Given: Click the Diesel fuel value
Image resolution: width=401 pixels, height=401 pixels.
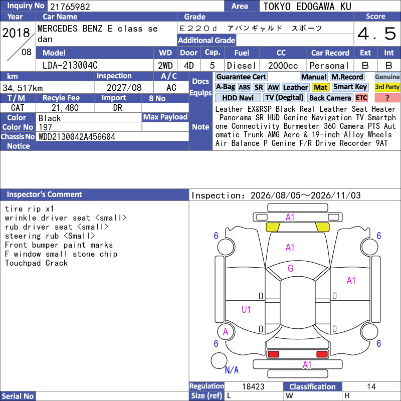Looking at the screenshot, I should 242,66.
